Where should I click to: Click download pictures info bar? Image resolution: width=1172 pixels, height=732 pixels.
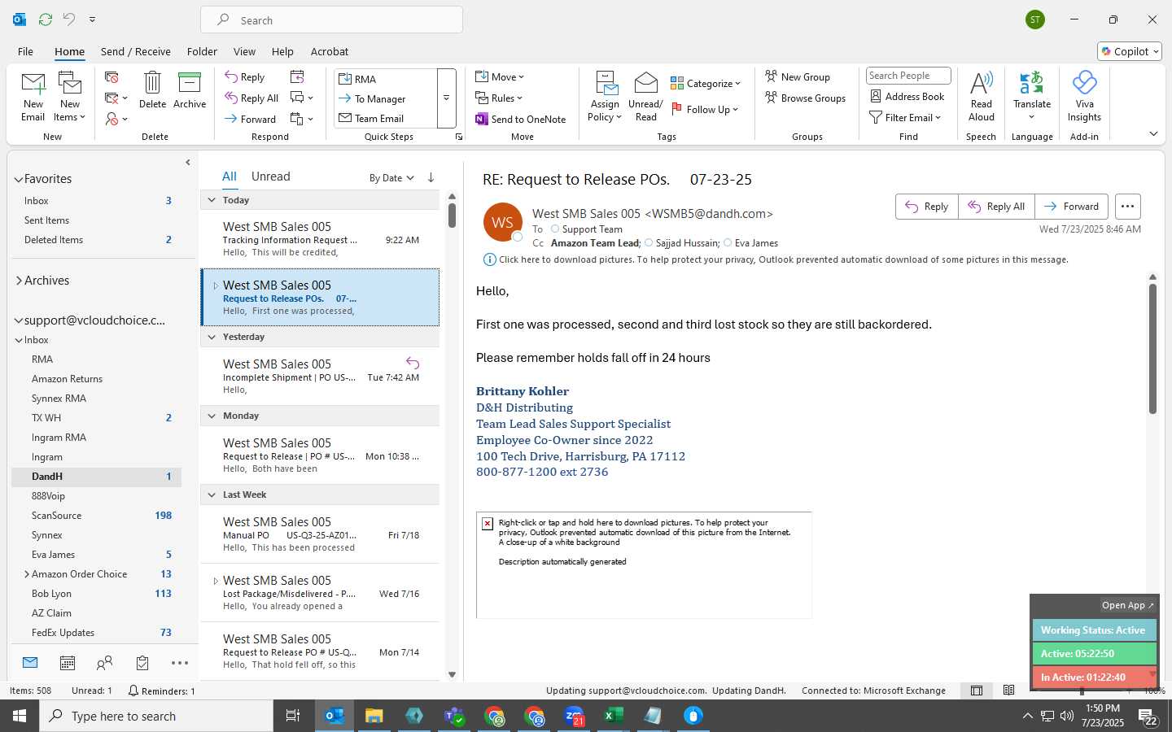(776, 259)
